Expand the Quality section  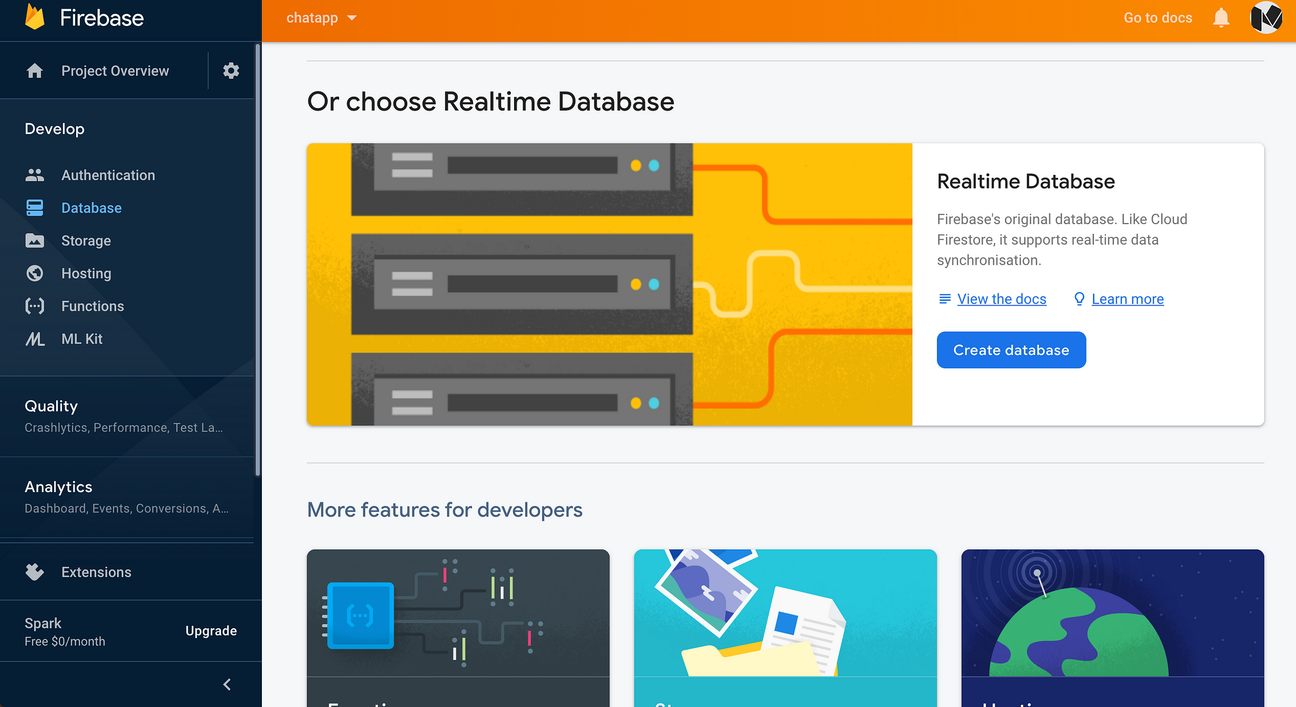(127, 416)
